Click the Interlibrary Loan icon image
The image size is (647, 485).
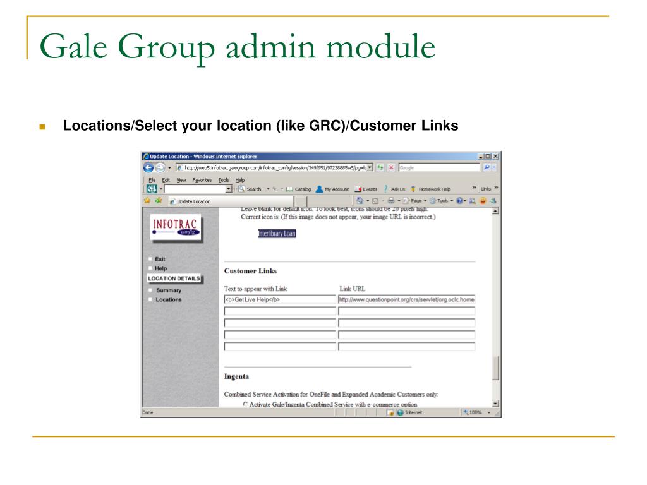click(x=277, y=234)
